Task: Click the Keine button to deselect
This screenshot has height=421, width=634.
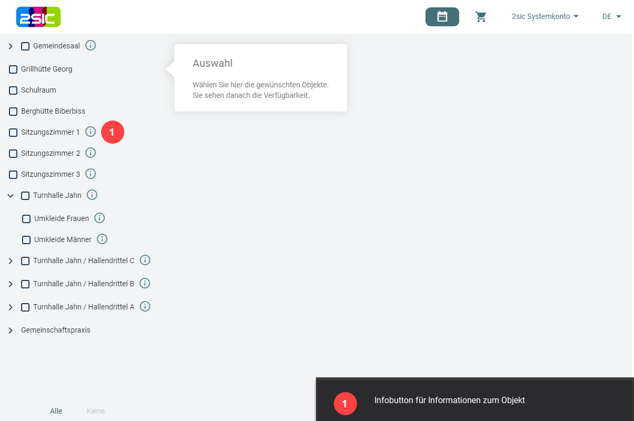Action: (x=95, y=411)
